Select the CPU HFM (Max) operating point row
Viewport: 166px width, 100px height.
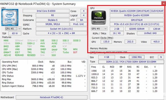click(44, 69)
